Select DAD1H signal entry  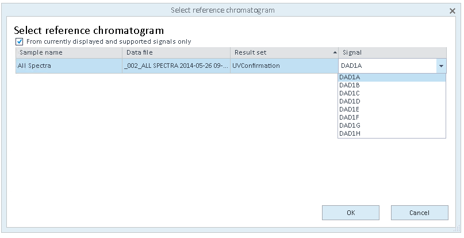tap(392, 133)
